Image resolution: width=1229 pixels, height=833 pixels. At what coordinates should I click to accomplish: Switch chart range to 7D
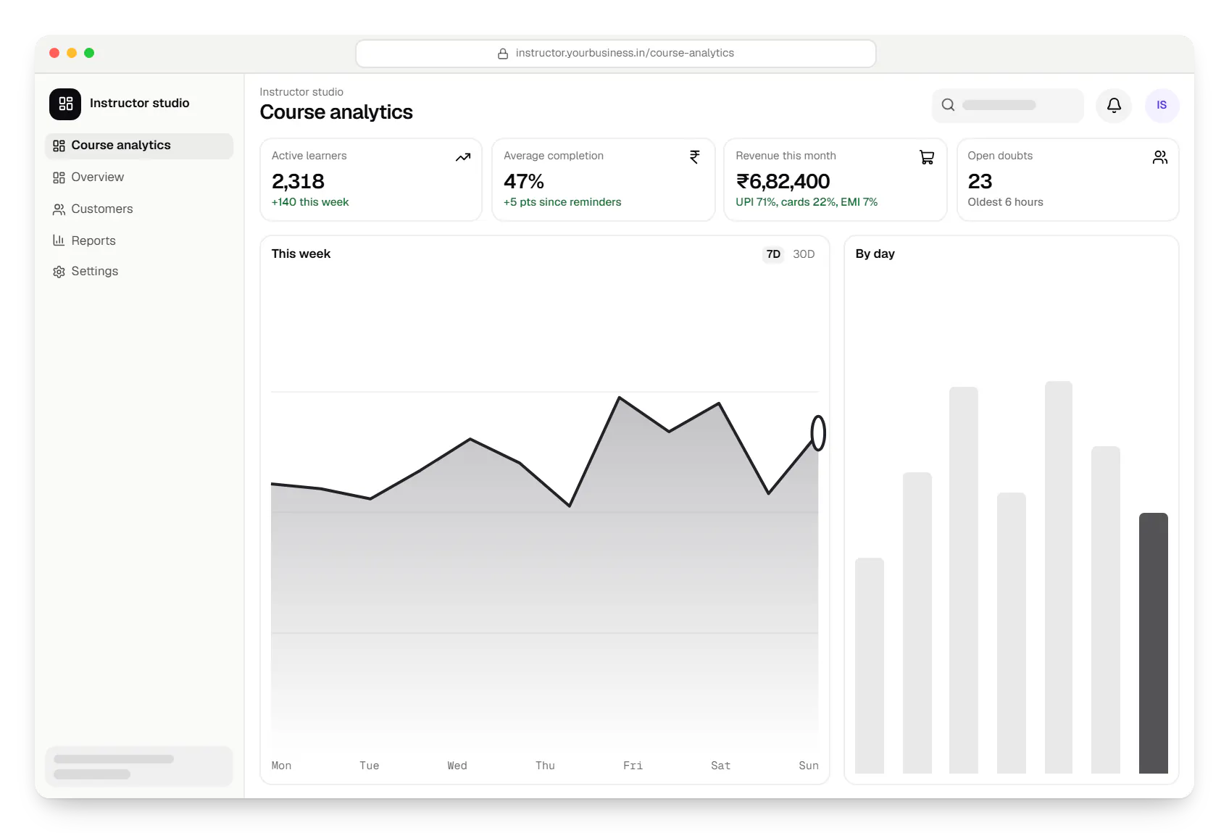(x=773, y=254)
